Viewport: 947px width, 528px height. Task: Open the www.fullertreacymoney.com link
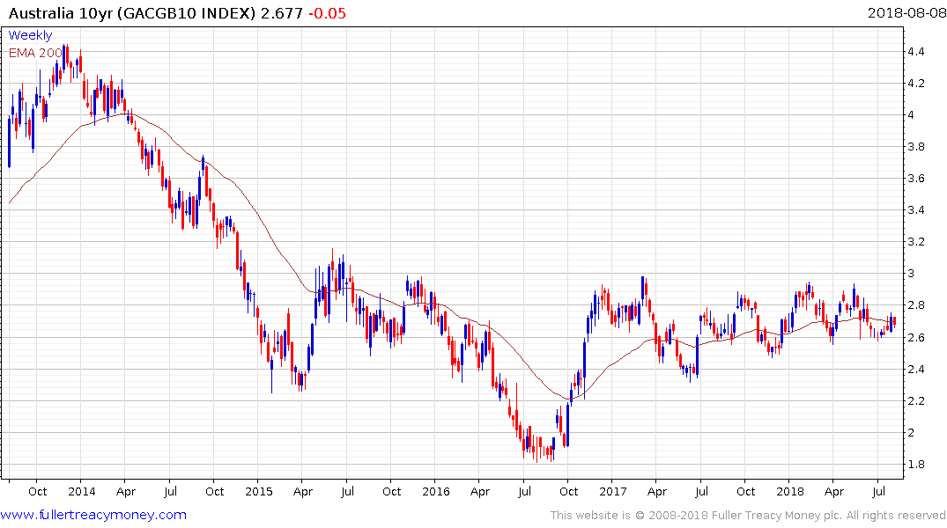93,516
